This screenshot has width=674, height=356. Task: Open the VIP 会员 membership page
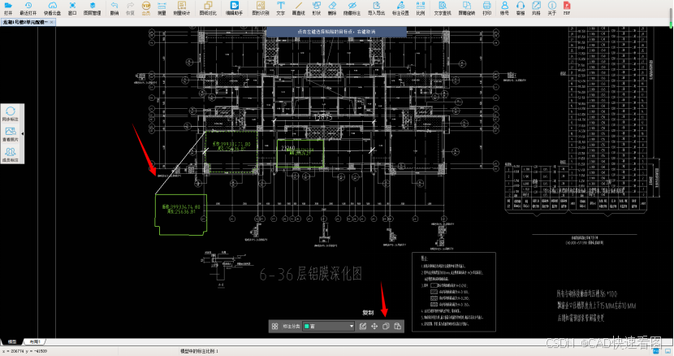[x=145, y=8]
